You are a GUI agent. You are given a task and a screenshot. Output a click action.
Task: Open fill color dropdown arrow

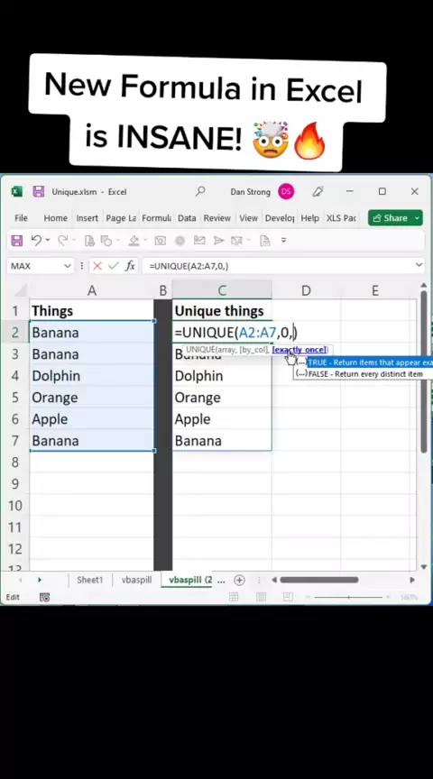click(144, 240)
